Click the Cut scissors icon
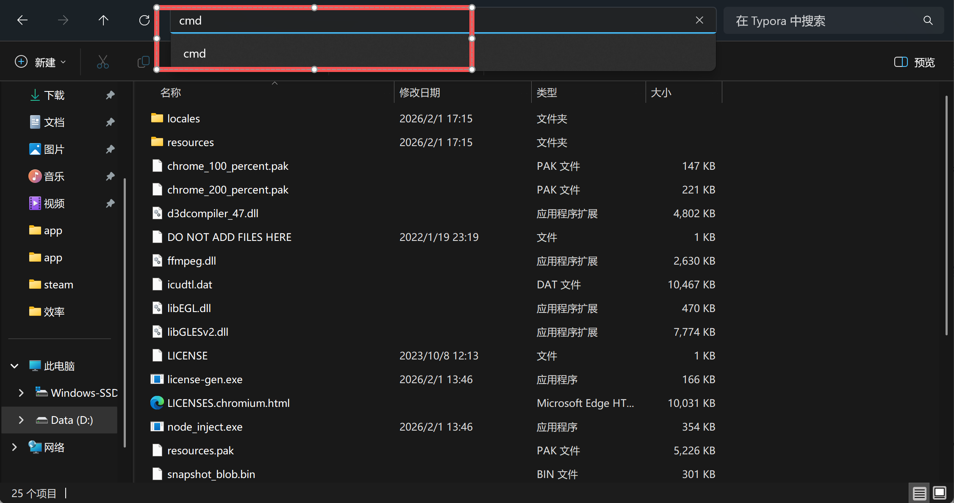 pos(103,62)
